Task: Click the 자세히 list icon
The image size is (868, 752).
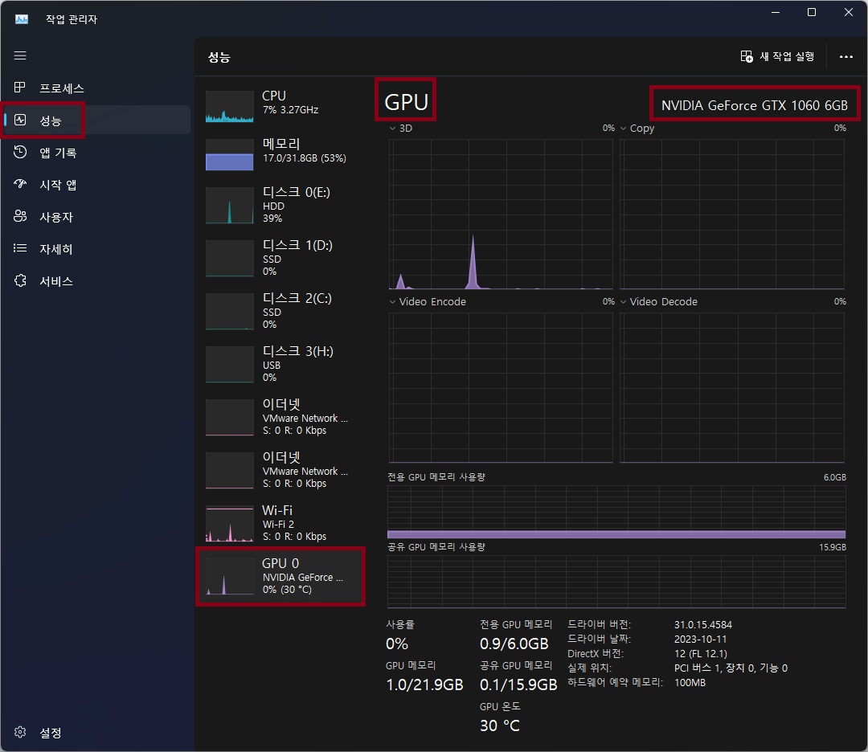Action: click(x=20, y=248)
